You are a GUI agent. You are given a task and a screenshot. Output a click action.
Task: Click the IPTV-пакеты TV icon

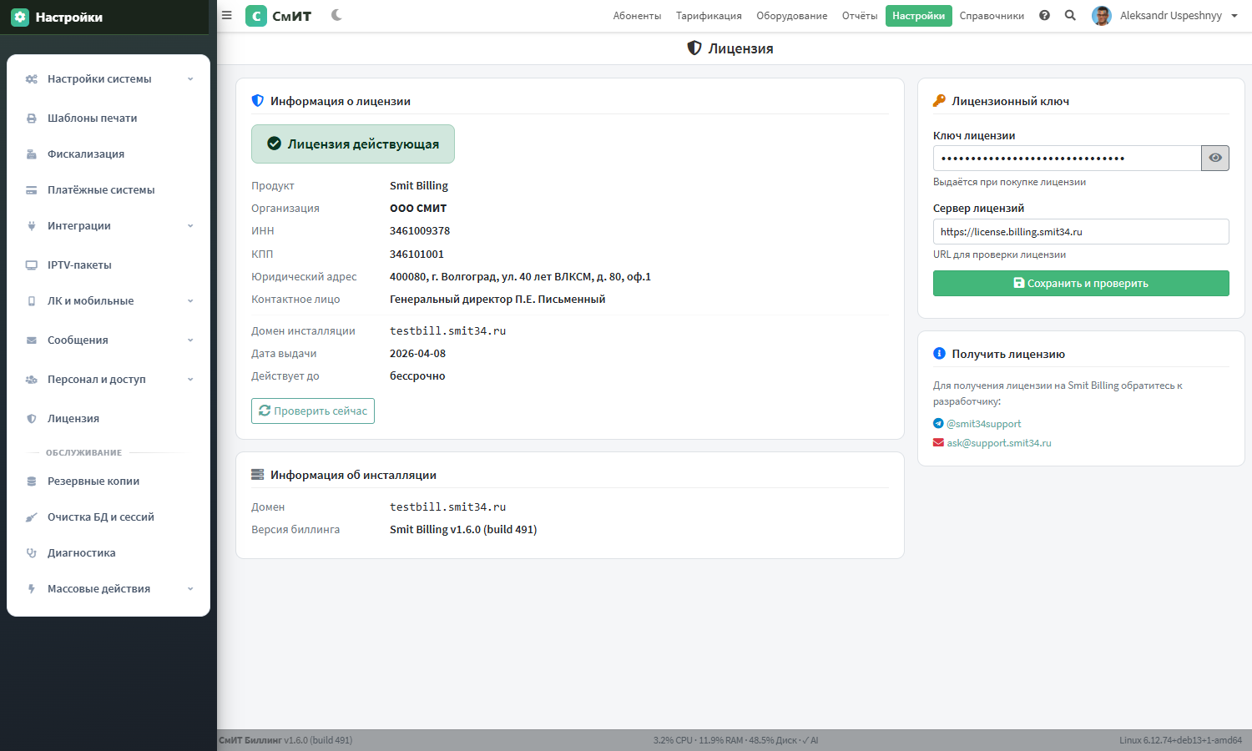click(x=32, y=265)
